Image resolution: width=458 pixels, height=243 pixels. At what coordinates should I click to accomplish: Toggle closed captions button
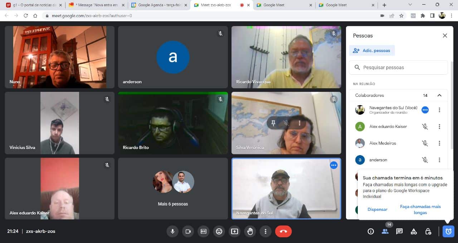coord(204,231)
